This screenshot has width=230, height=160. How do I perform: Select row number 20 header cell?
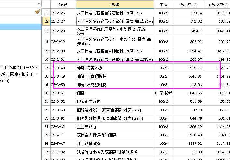[46, 93]
